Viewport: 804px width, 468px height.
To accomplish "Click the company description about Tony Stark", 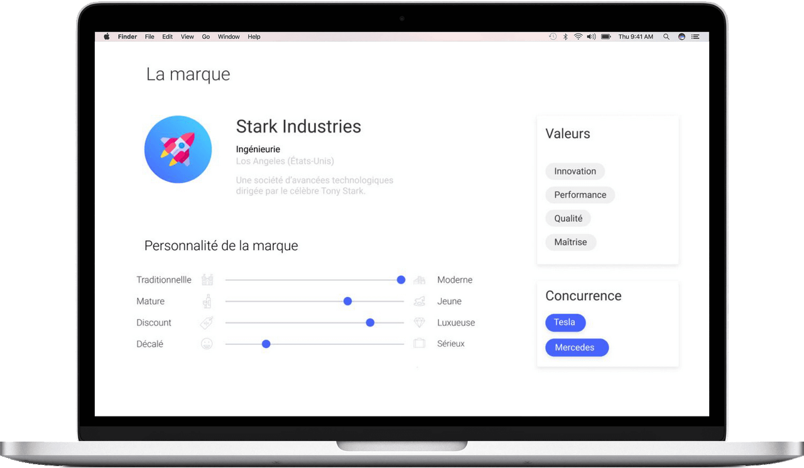I will pyautogui.click(x=315, y=185).
